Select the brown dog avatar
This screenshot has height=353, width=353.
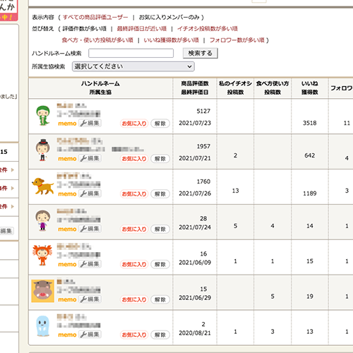tap(42, 186)
